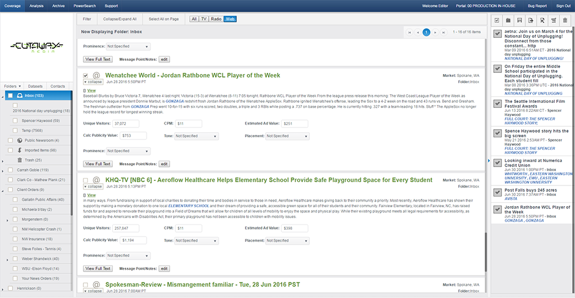The height and width of the screenshot is (298, 575).
Task: Switch to the Contacts tab
Action: pyautogui.click(x=57, y=86)
